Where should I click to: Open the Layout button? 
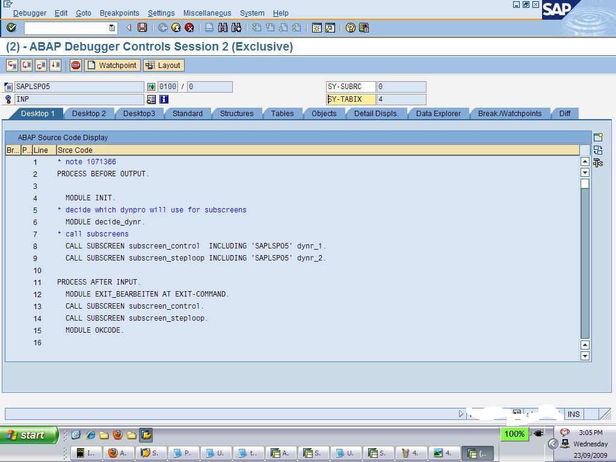point(162,65)
